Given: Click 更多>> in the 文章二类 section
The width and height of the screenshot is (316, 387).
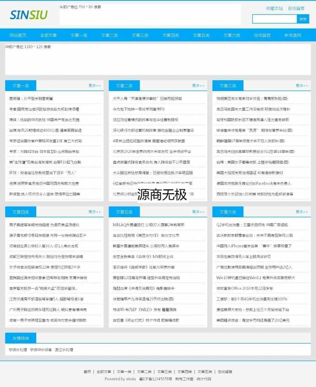Looking at the screenshot, I should (198, 86).
